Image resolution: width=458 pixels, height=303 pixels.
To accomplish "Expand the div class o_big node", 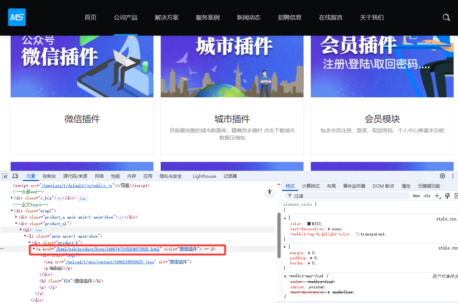I will tap(12, 198).
